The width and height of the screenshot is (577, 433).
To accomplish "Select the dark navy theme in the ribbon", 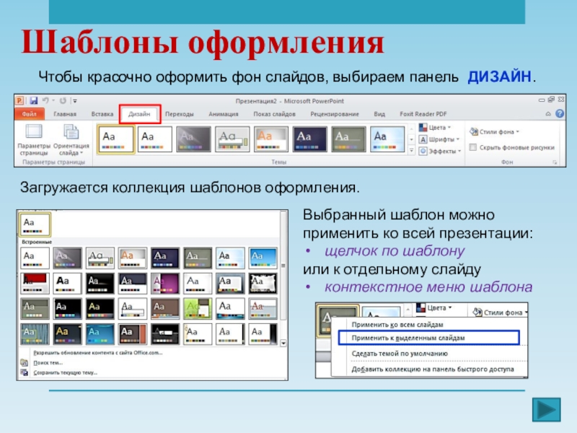I will 310,139.
